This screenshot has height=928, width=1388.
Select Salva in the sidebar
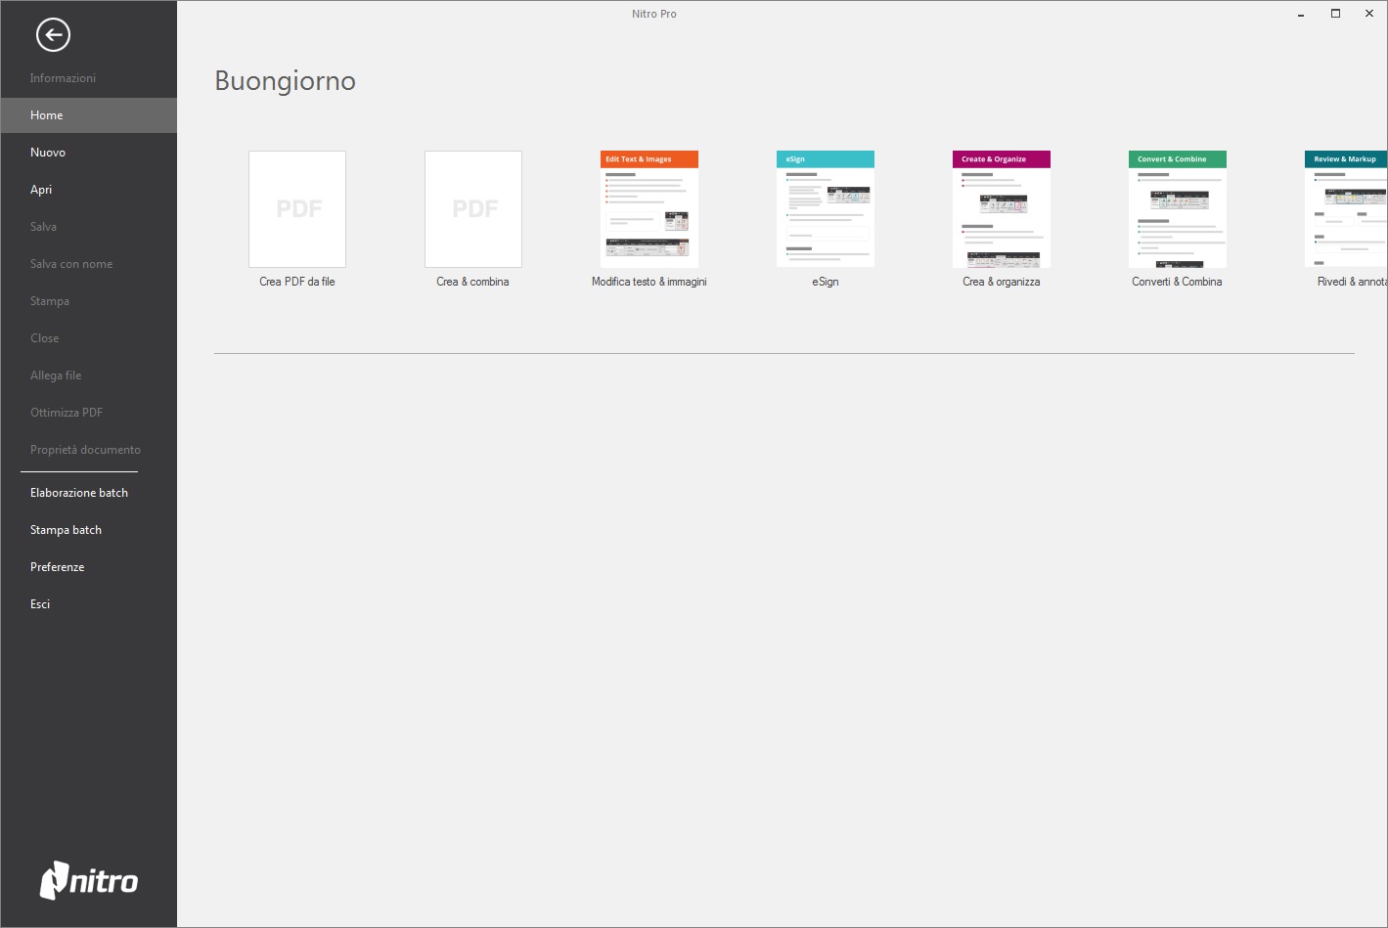88,227
